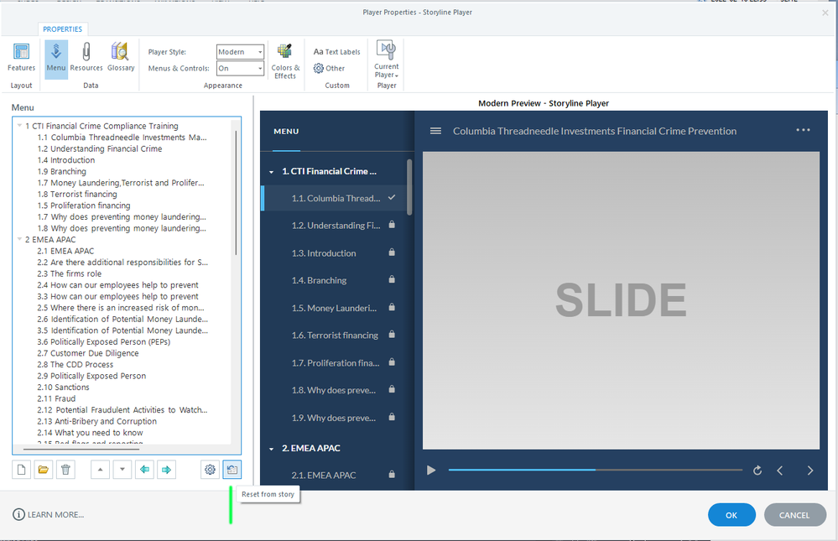The image size is (838, 541).
Task: Click the menu options gear icon
Action: point(210,470)
